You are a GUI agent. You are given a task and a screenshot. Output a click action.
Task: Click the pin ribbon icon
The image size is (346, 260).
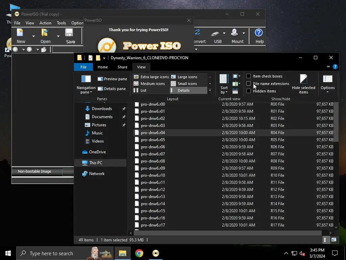[x=328, y=67]
